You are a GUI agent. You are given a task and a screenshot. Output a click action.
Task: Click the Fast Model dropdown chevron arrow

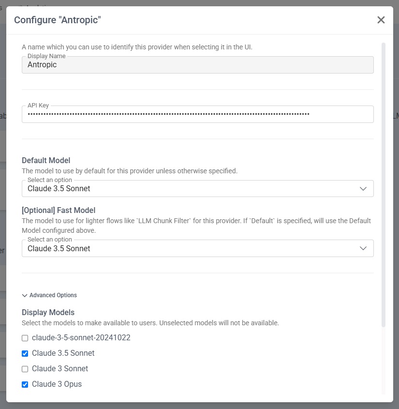coord(364,248)
